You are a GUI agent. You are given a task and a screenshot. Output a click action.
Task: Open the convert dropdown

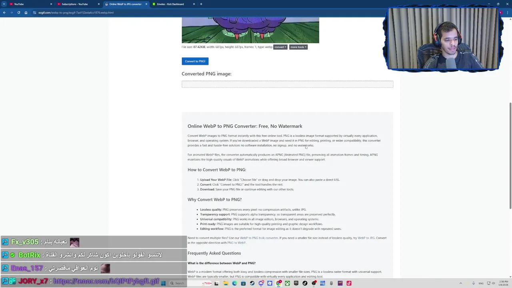pos(280,47)
